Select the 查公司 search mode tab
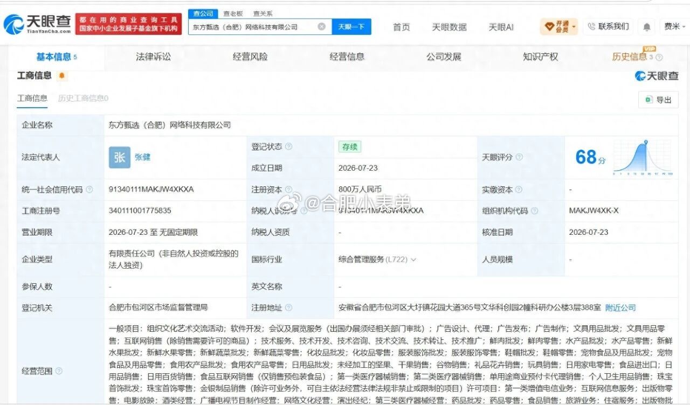The image size is (690, 405). pos(203,13)
